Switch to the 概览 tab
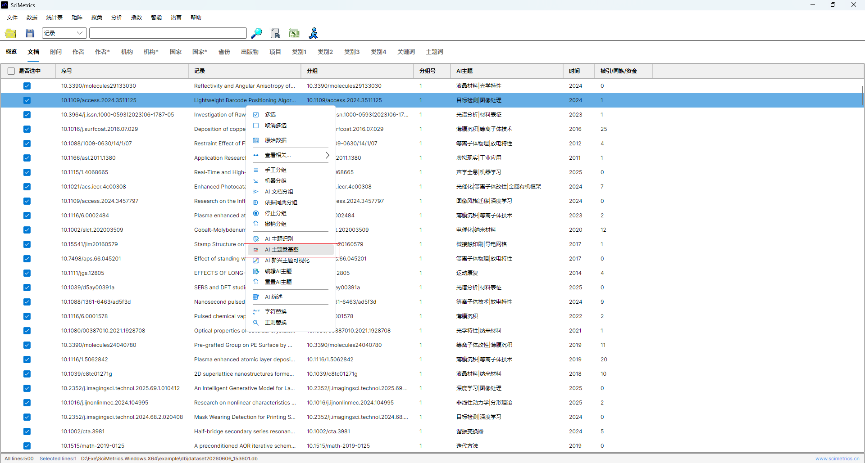The height and width of the screenshot is (463, 865). coord(11,52)
